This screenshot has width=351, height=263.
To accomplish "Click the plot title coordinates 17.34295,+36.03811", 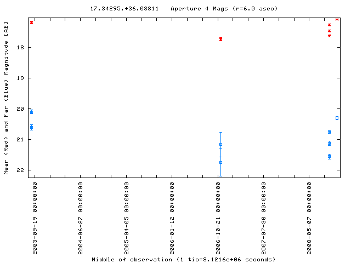I will (124, 9).
